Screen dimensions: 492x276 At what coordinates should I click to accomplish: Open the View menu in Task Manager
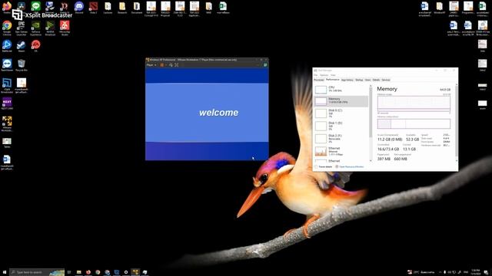pyautogui.click(x=333, y=75)
